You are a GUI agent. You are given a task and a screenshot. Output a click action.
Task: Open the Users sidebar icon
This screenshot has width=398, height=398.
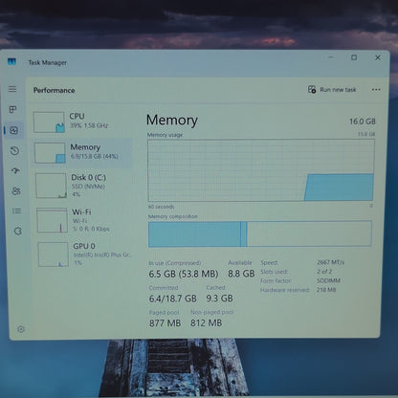pos(16,191)
